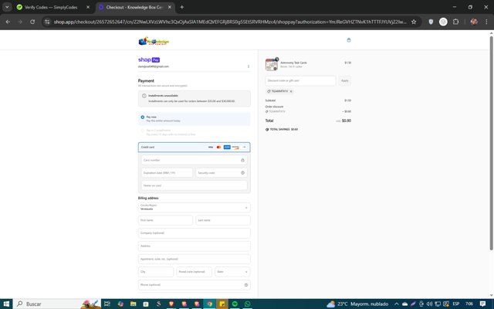Close the Checkout browser tab
Screen dimensions: 494x309
point(170,7)
